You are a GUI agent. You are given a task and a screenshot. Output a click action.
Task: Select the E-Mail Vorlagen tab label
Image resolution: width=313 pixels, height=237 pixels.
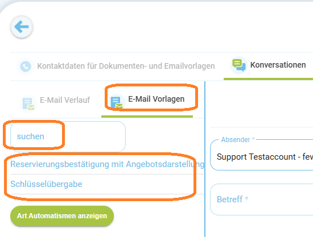156,99
